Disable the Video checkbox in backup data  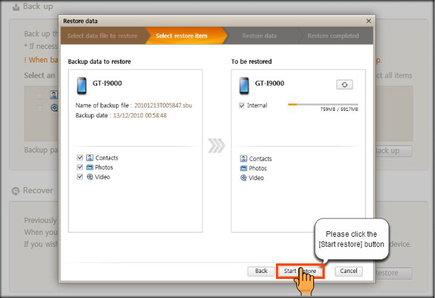(80, 177)
